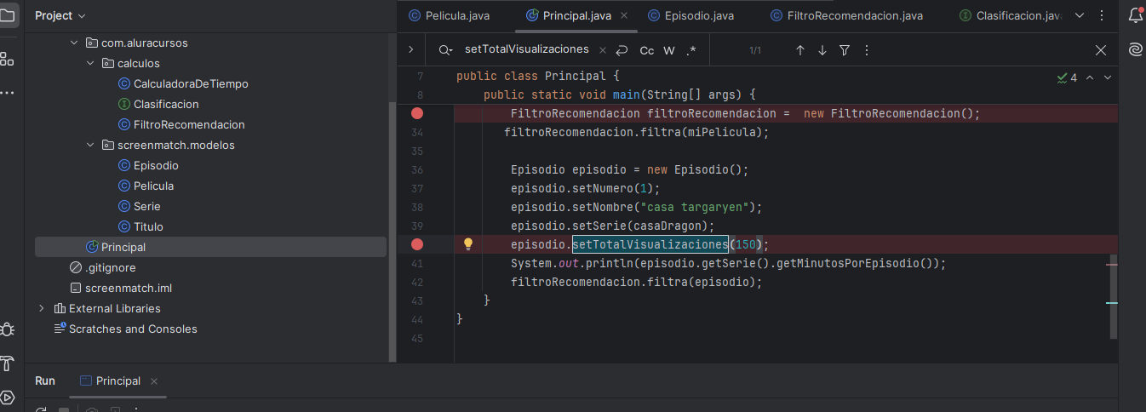Collapse the calculos package
This screenshot has width=1146, height=412.
click(89, 63)
